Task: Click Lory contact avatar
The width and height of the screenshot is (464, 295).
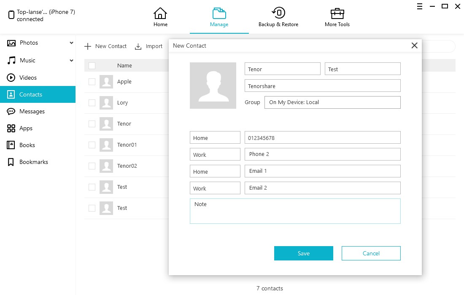Action: tap(106, 102)
